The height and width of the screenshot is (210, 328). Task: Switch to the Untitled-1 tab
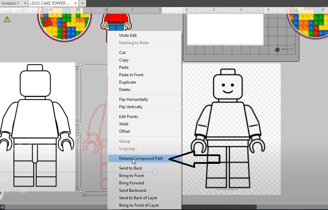click(10, 3)
